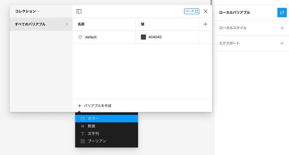
Task: Click the 404040 color swatch
Action: 143,37
